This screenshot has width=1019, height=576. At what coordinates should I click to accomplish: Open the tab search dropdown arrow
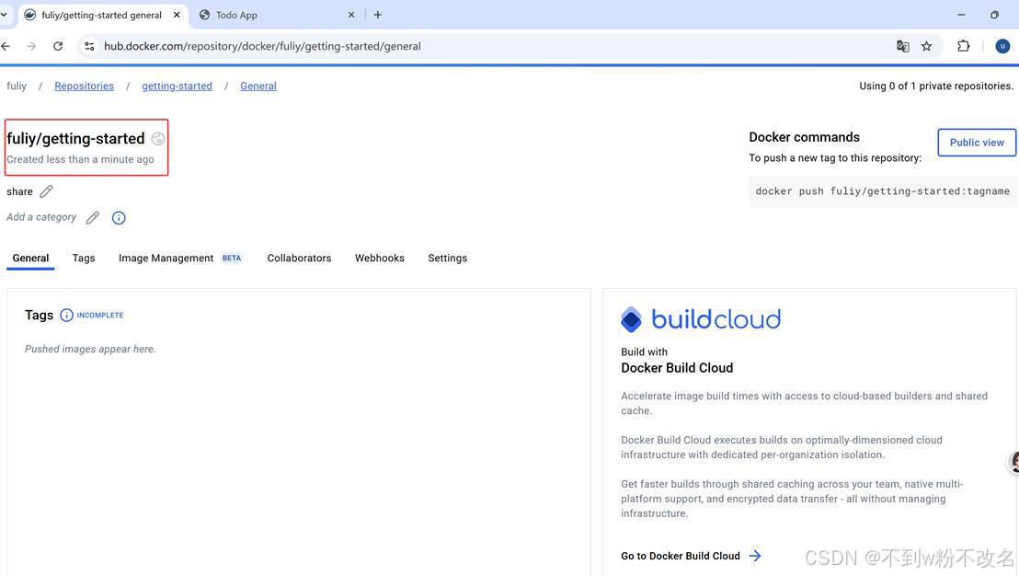(4, 15)
